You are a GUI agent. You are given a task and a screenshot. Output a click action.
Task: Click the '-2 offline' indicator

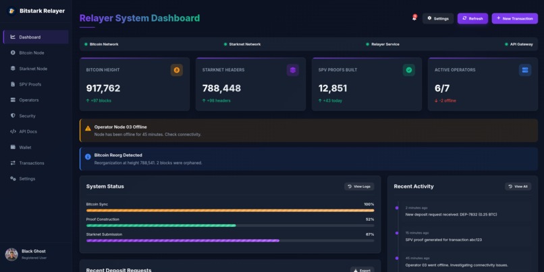coord(445,101)
